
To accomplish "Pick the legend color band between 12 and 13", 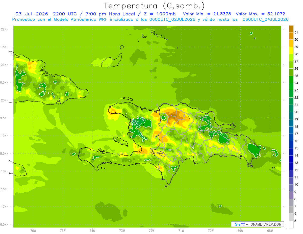I will [291, 166].
